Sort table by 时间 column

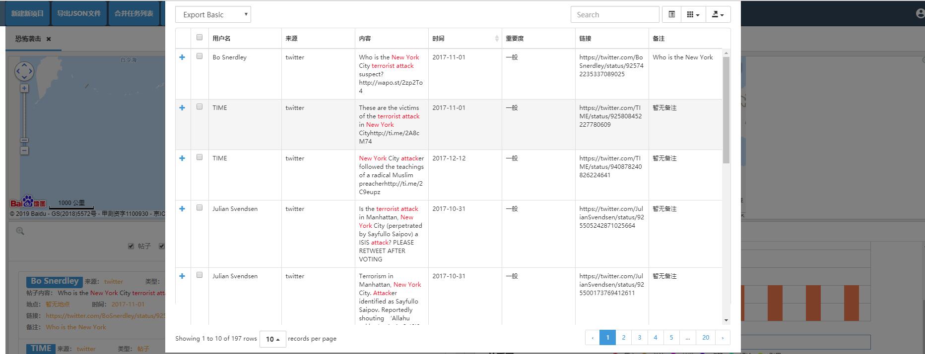465,38
